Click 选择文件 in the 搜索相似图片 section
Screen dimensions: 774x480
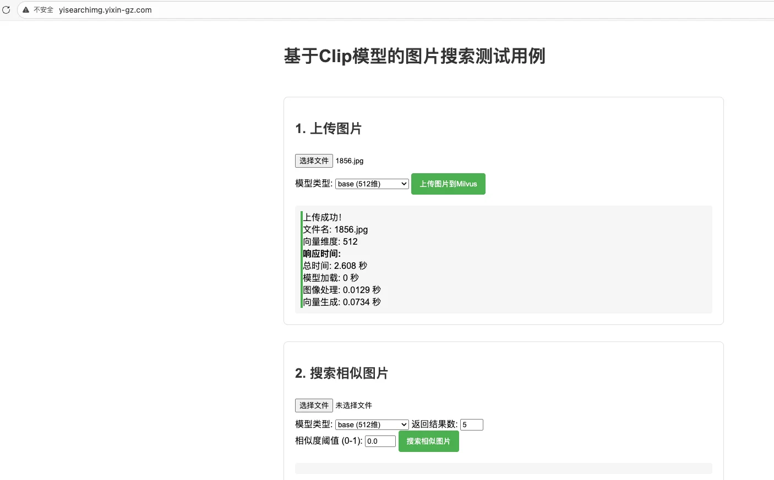point(314,405)
